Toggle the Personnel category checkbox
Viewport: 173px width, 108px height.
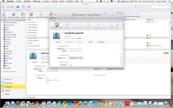click(5, 63)
